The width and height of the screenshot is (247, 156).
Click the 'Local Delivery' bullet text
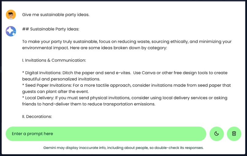click(x=39, y=98)
